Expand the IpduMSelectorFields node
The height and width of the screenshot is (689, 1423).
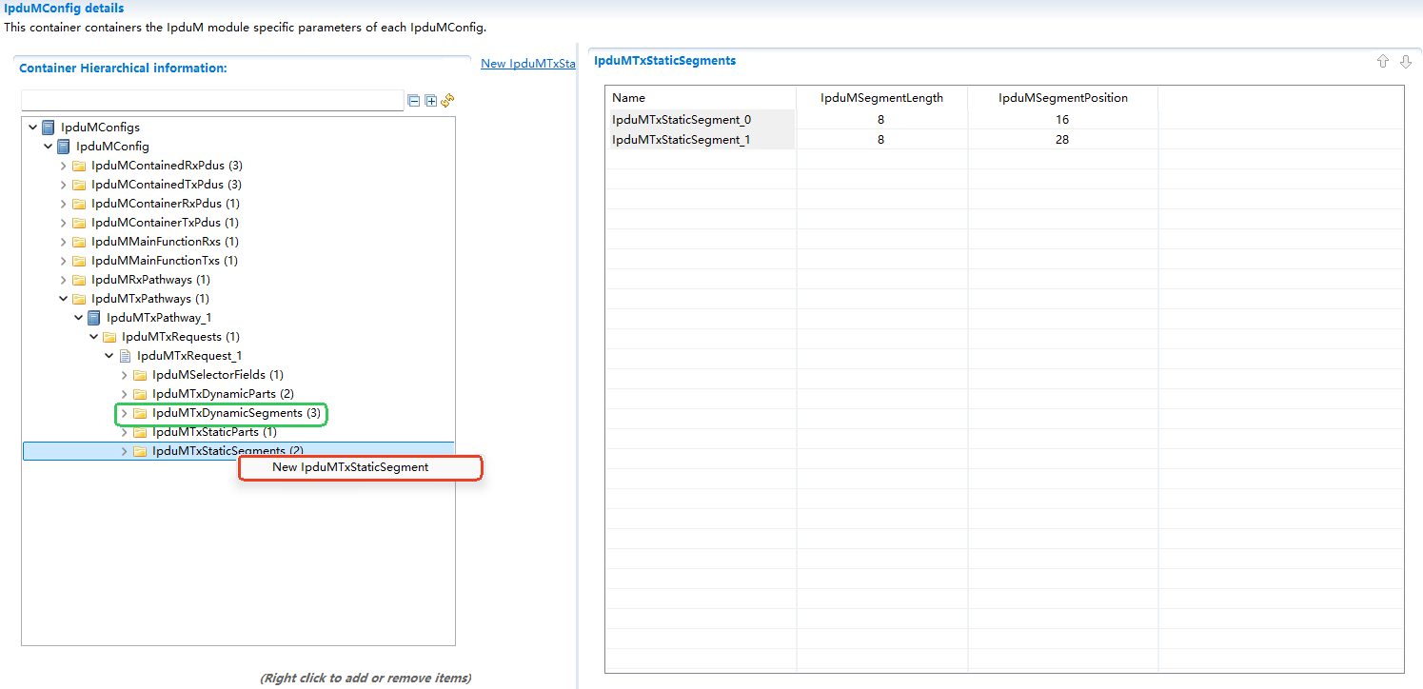pyautogui.click(x=125, y=375)
